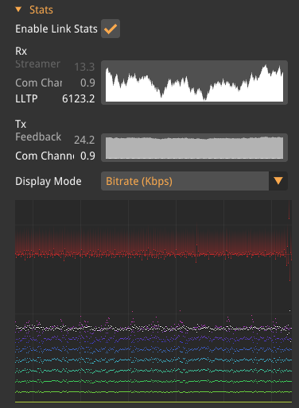
Task: Click the Display Mode label
Action: 49,181
